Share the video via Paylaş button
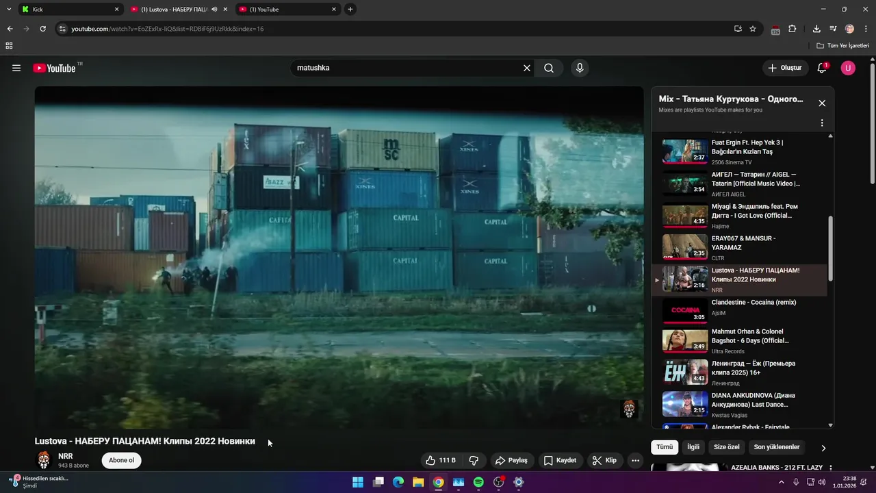This screenshot has height=493, width=876. pos(511,460)
